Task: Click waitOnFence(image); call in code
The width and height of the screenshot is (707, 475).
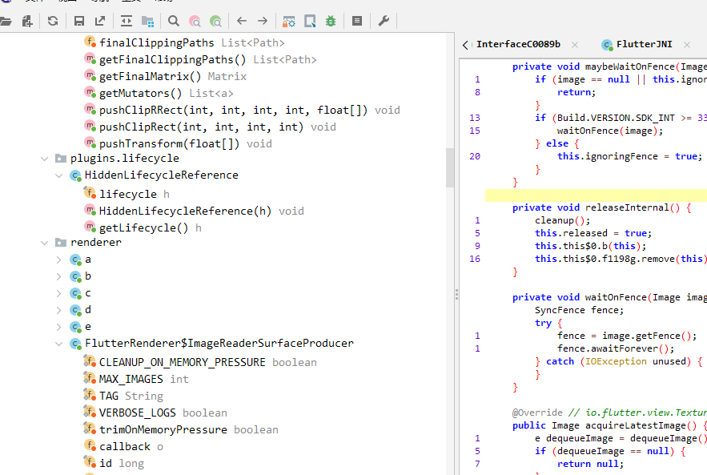Action: (610, 131)
